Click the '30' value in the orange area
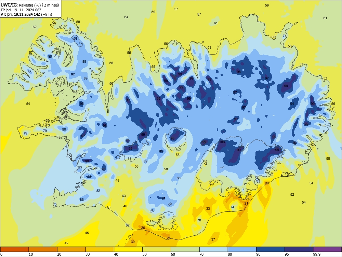 (133, 242)
